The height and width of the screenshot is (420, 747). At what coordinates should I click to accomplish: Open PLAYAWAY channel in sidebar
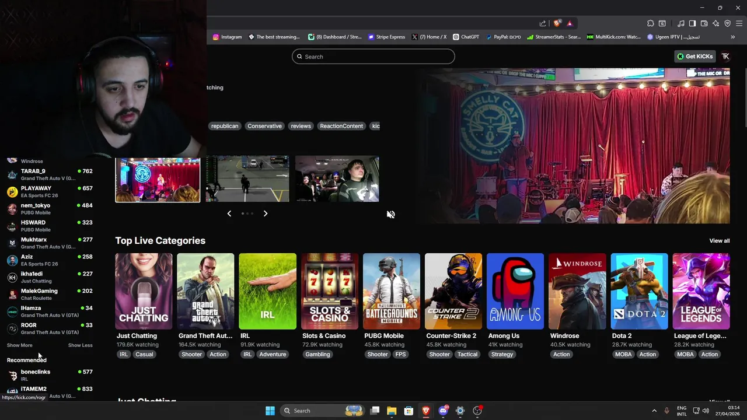[50, 191]
